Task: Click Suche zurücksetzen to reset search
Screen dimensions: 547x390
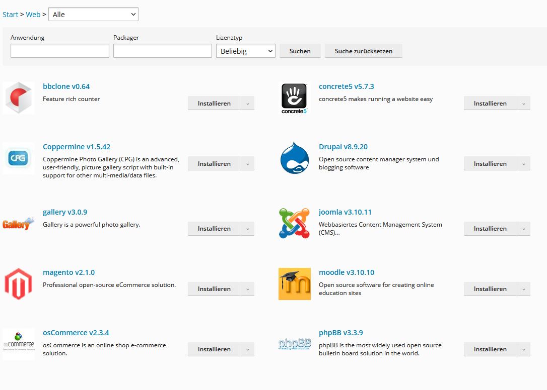Action: click(x=364, y=51)
